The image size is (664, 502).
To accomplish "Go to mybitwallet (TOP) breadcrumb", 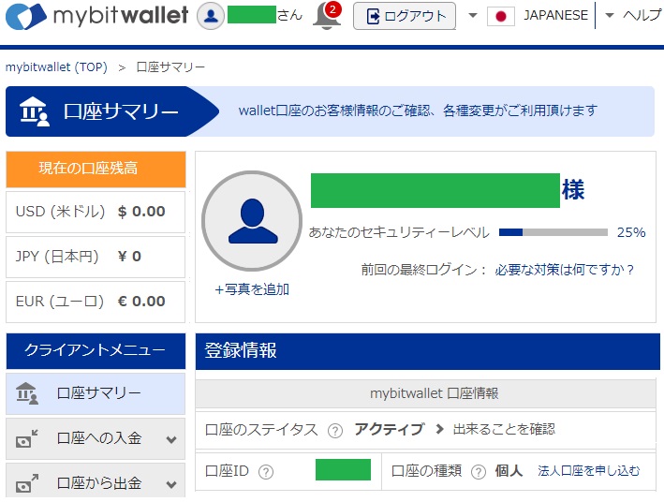I will tap(56, 66).
